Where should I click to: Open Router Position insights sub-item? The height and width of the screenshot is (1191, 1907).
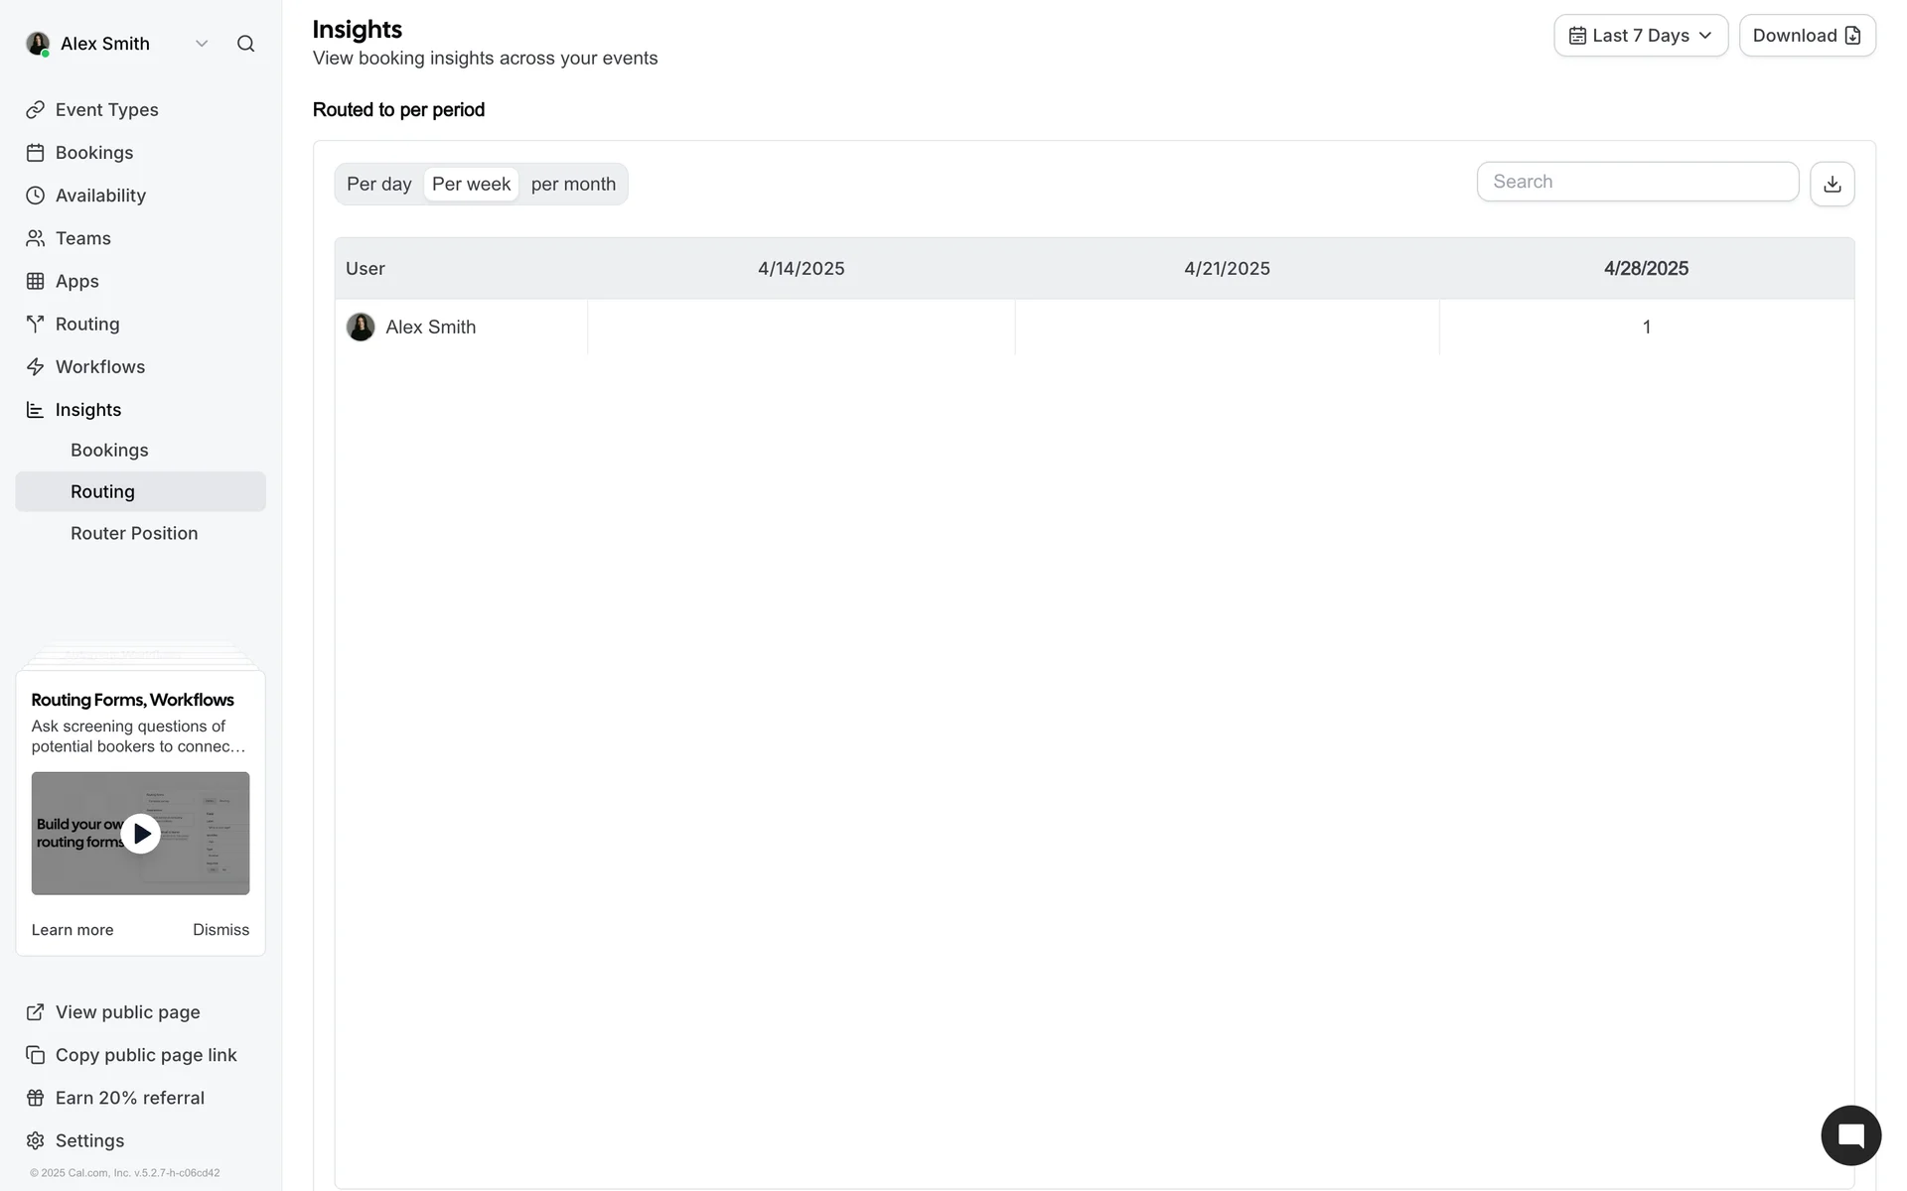134,534
